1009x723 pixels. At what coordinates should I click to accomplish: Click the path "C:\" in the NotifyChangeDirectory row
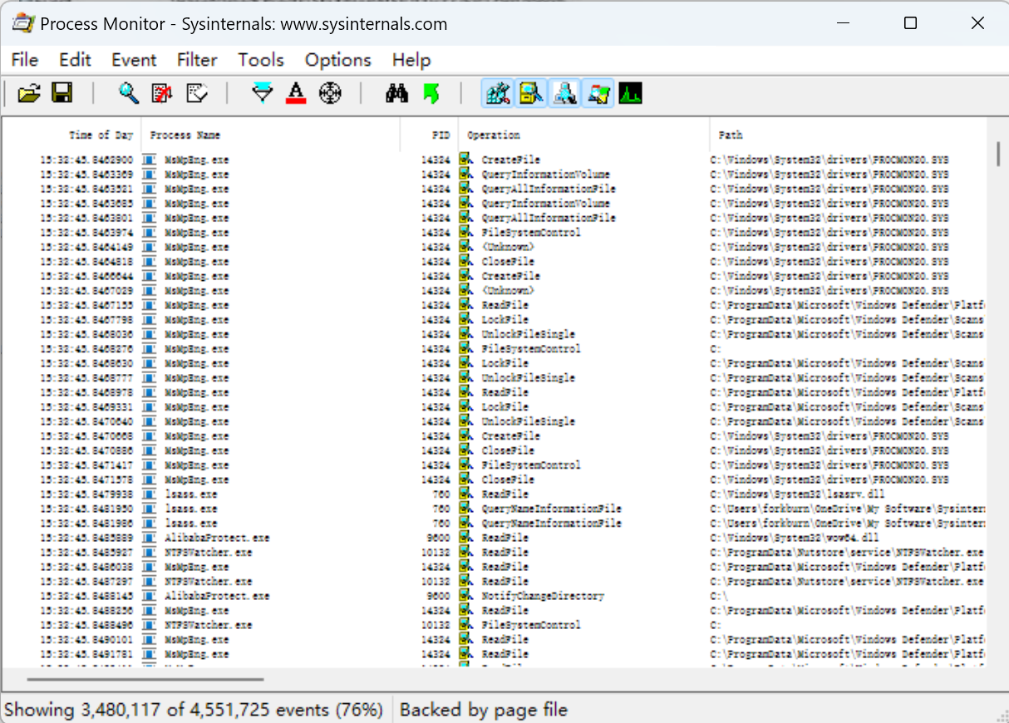[720, 596]
